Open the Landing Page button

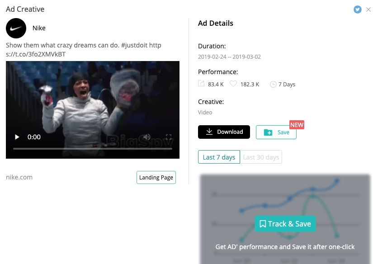pos(156,177)
